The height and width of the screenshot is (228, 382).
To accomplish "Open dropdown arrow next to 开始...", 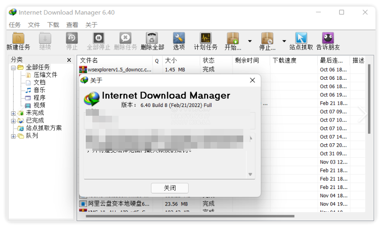I will tap(250, 41).
